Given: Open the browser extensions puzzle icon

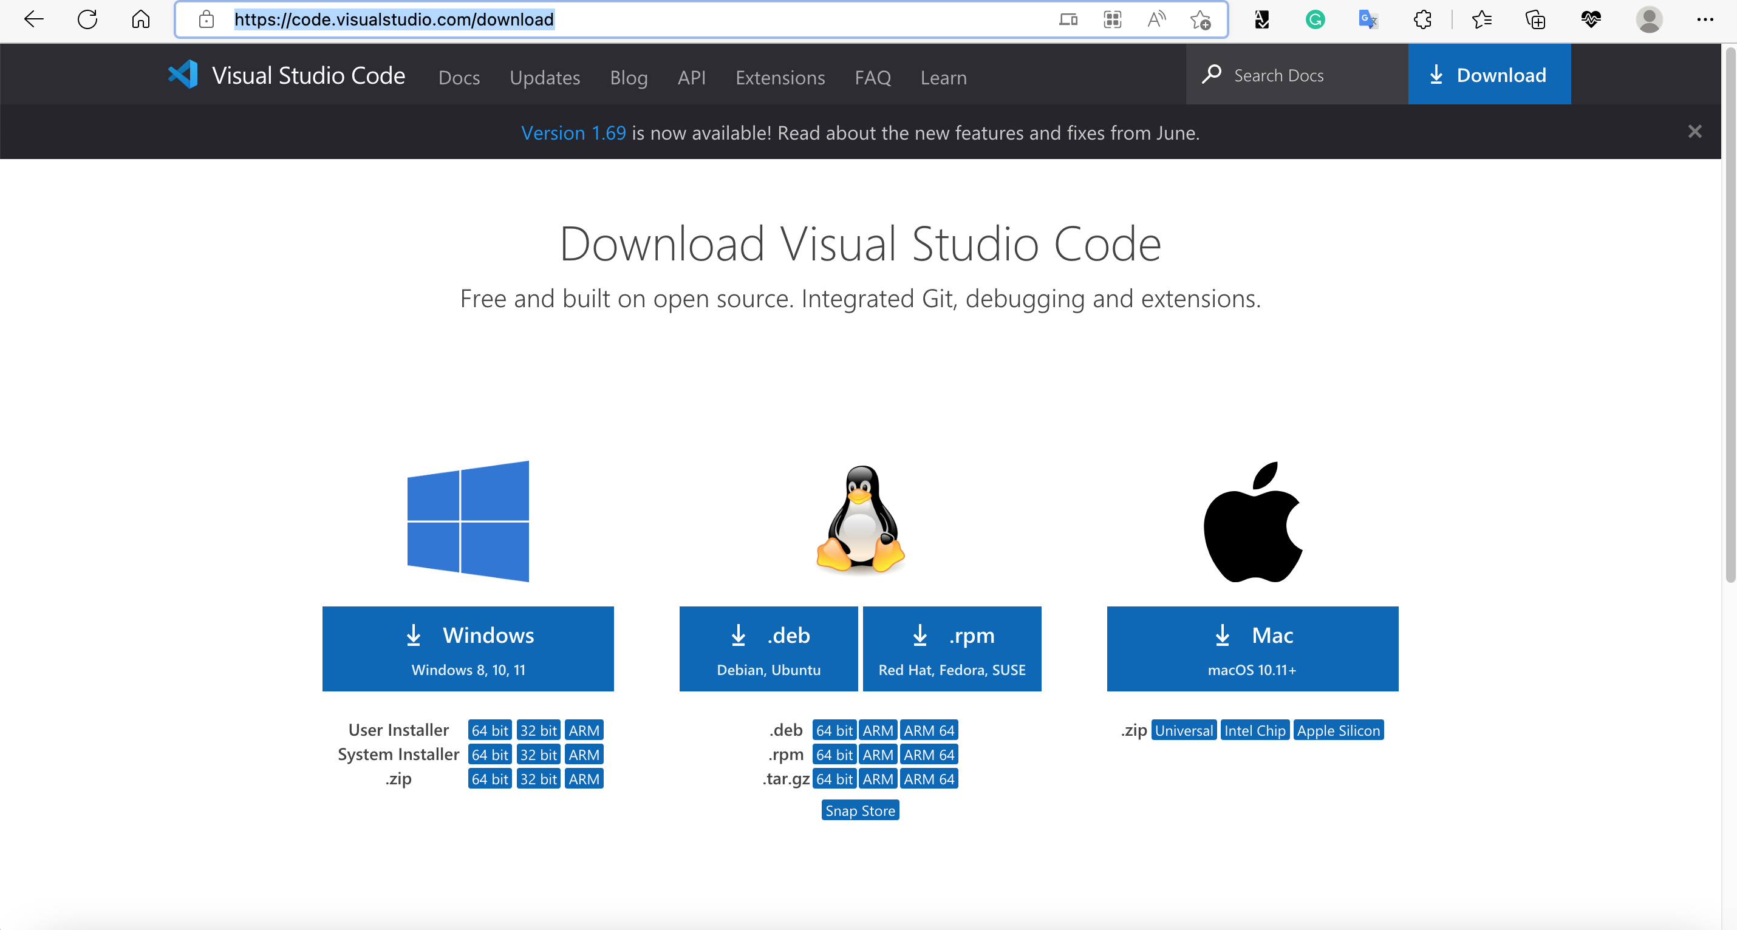Looking at the screenshot, I should point(1423,19).
